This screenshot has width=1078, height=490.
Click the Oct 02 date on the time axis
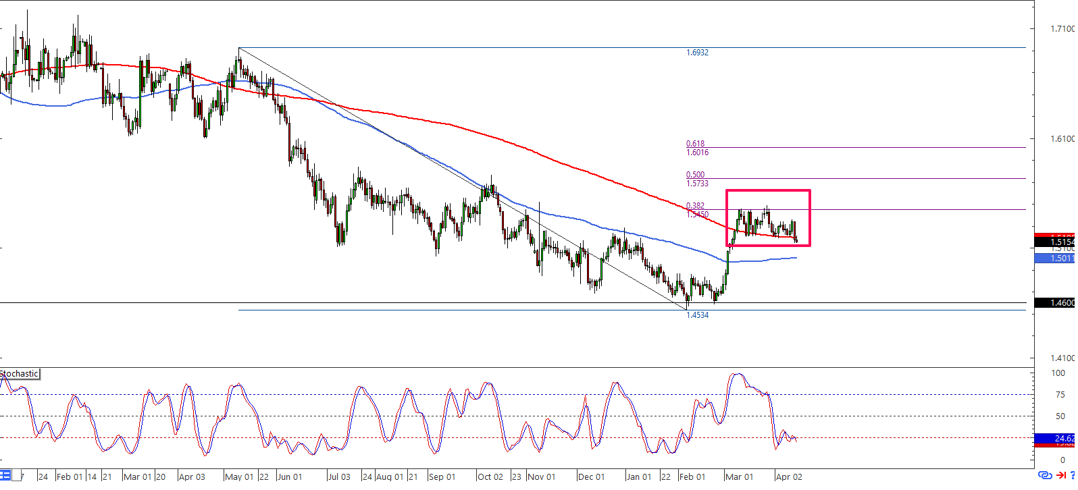[x=490, y=477]
